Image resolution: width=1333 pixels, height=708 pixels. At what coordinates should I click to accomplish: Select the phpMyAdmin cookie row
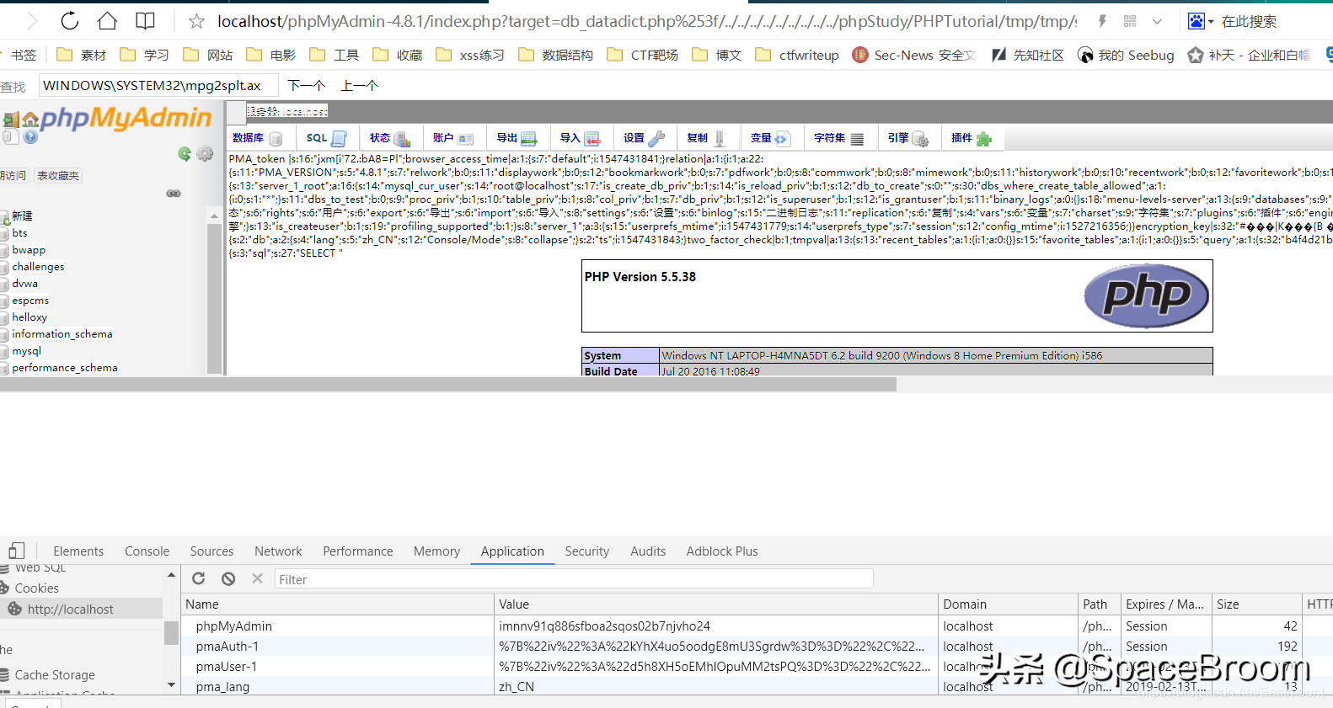coord(758,625)
